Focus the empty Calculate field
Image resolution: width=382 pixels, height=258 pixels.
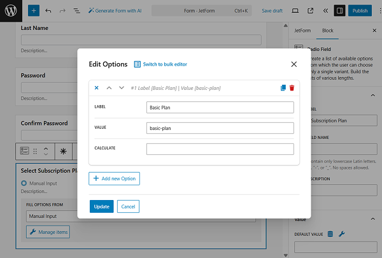coord(220,149)
